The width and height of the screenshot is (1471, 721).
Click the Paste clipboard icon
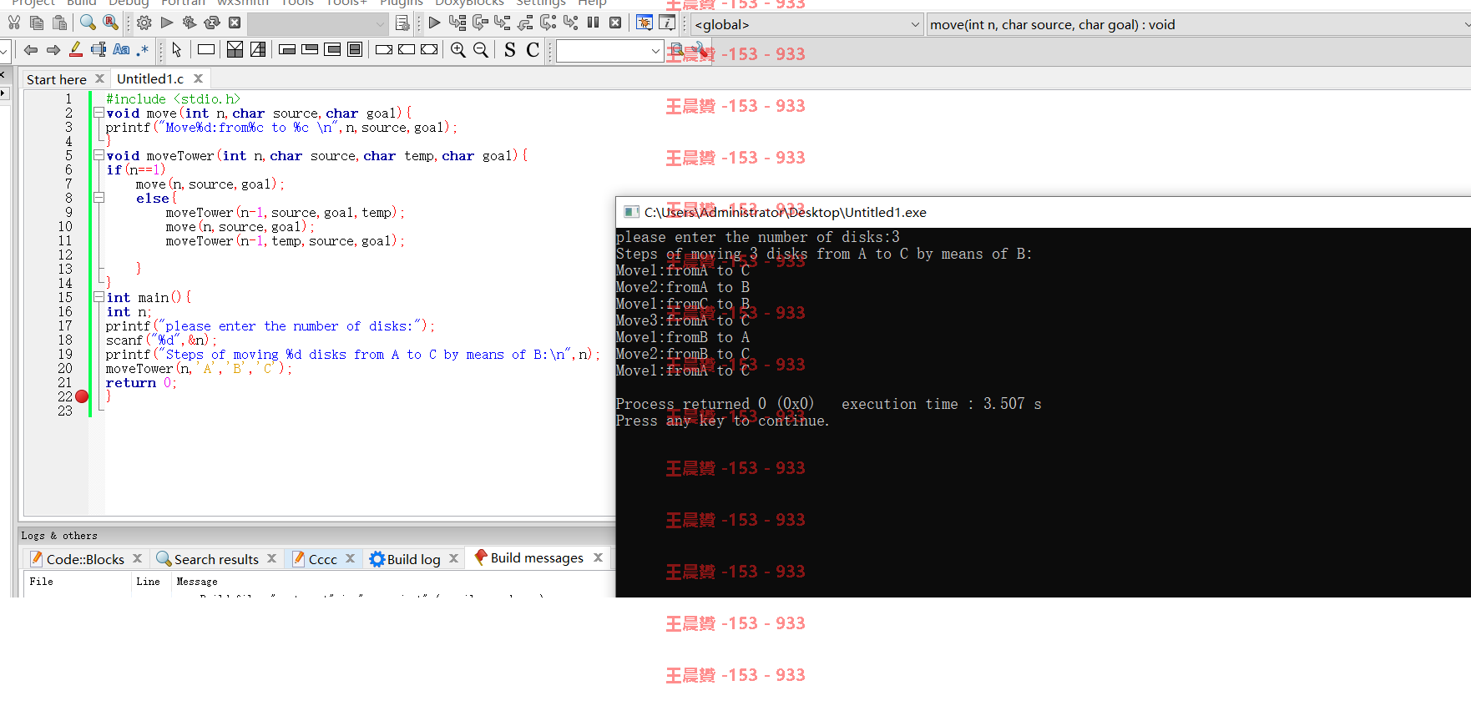point(59,23)
